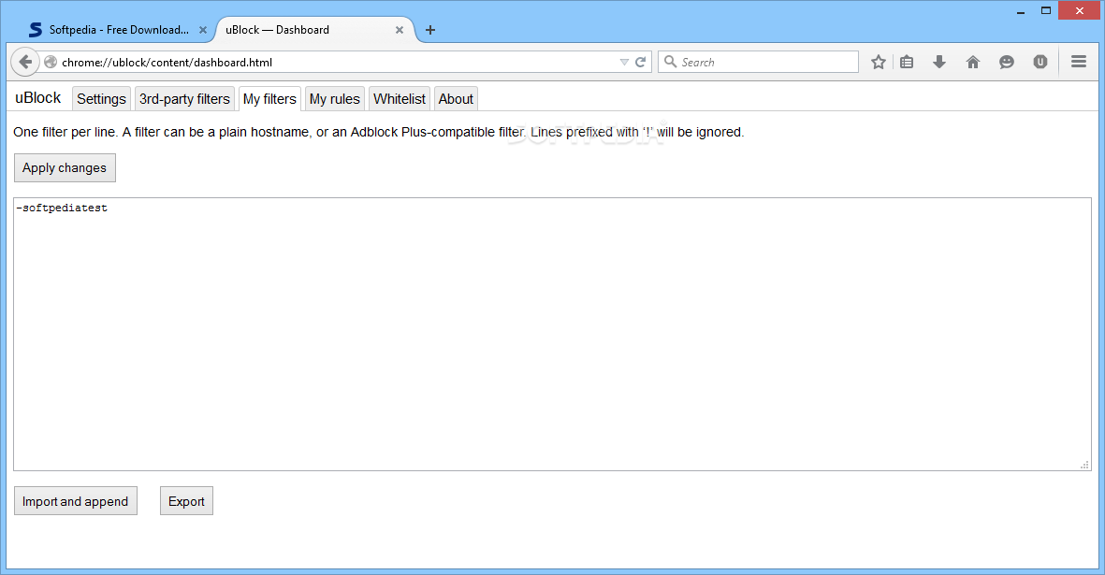Click Import and append button
This screenshot has width=1105, height=575.
[x=76, y=501]
